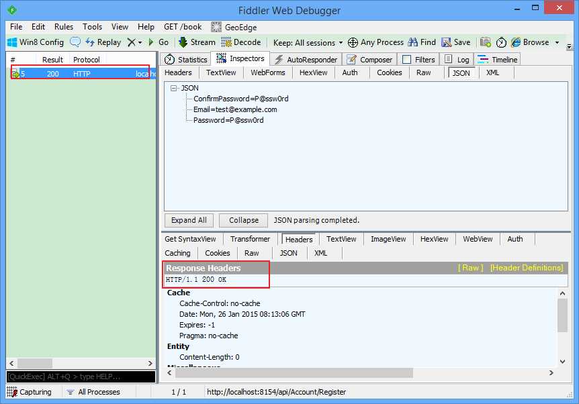Open the Remove dropdown arrow
The height and width of the screenshot is (404, 579).
140,43
